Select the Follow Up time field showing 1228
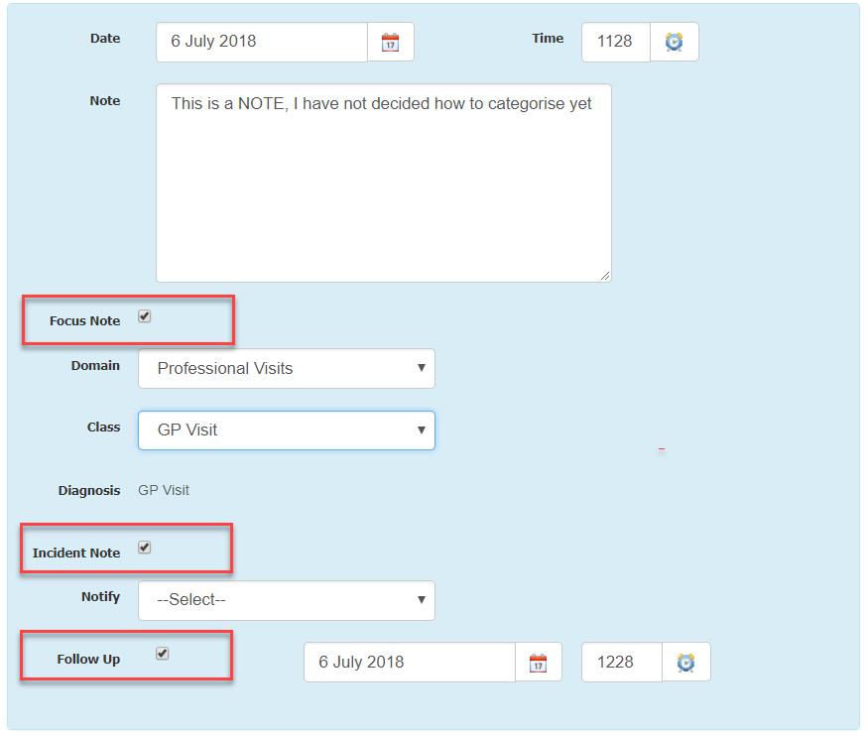Image resolution: width=868 pixels, height=736 pixels. tap(621, 663)
